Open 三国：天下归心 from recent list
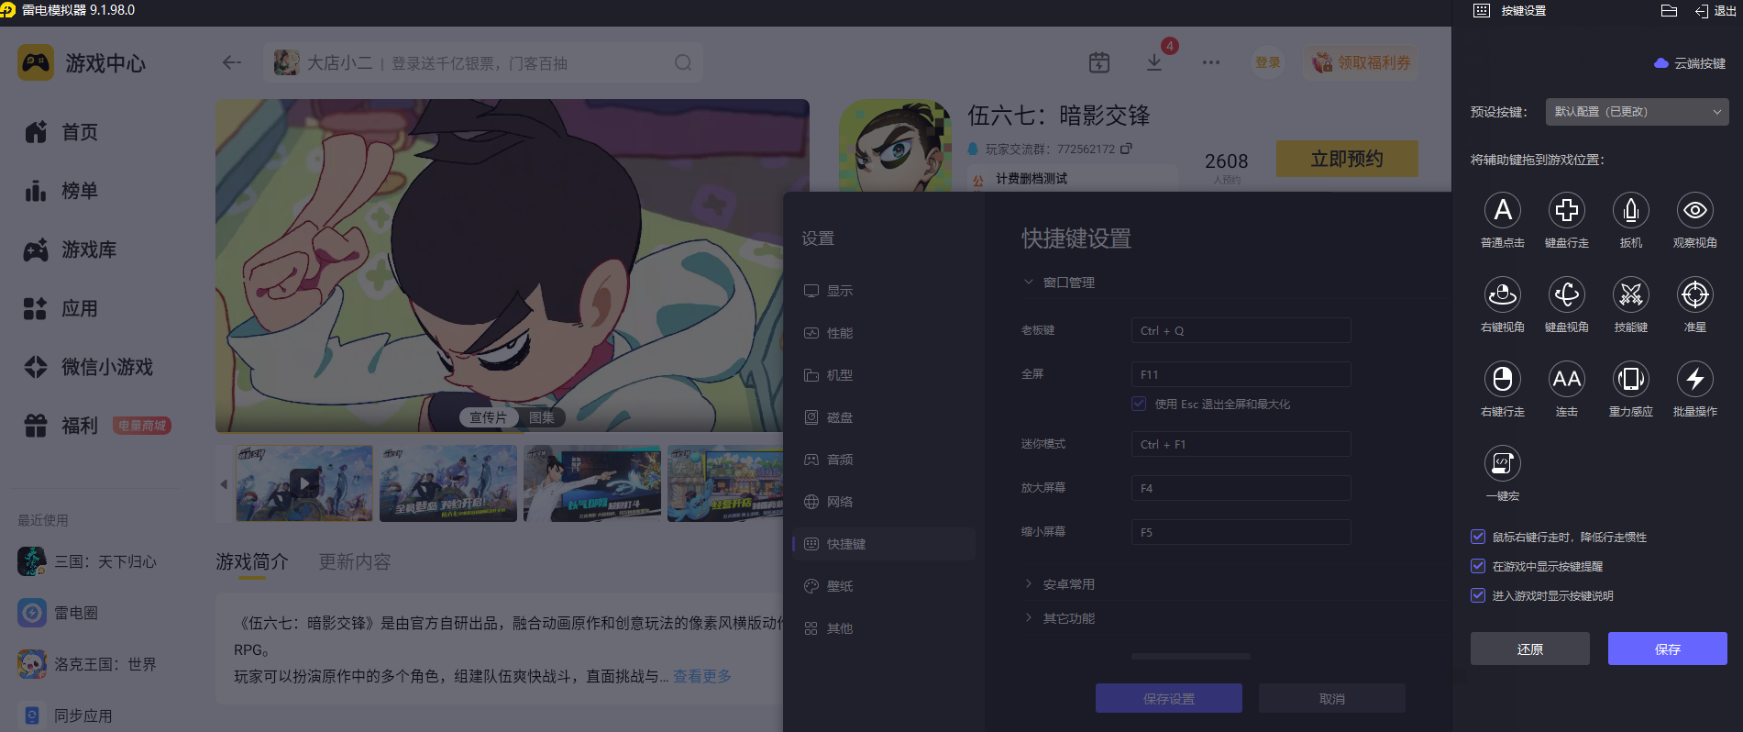 tap(88, 561)
